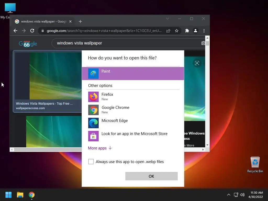Open Recycle Bin desktop icon
Image resolution: width=268 pixels, height=201 pixels.
pyautogui.click(x=255, y=165)
